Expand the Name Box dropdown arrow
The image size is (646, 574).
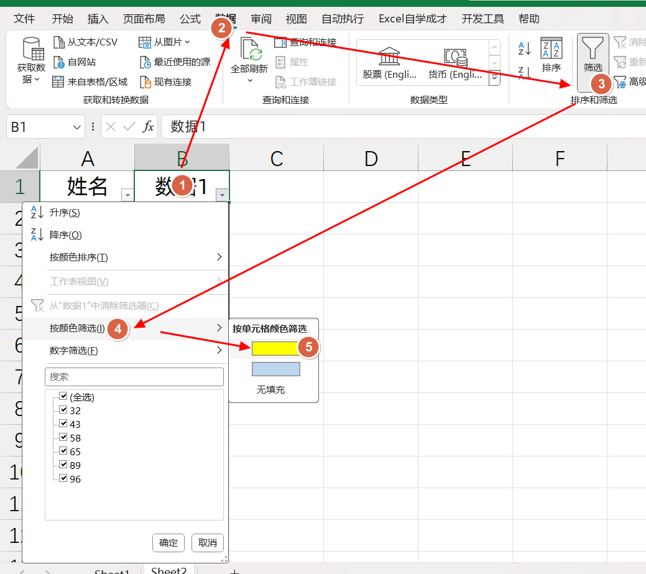tap(76, 127)
